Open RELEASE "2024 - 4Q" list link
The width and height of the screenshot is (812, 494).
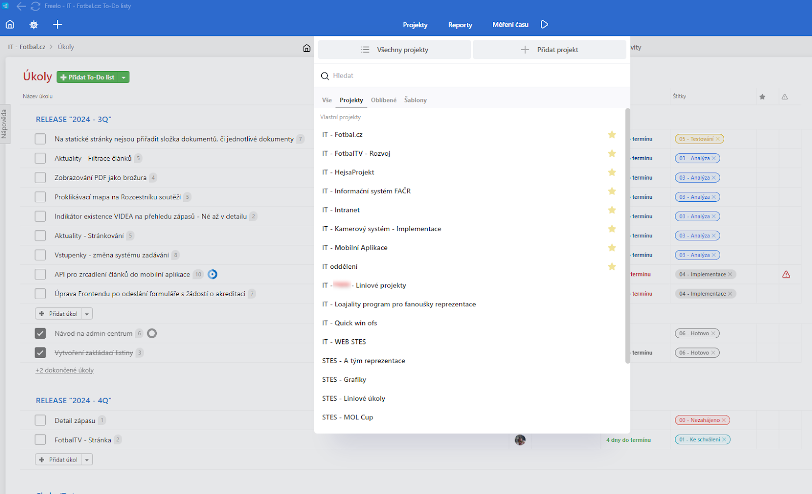[x=74, y=401]
